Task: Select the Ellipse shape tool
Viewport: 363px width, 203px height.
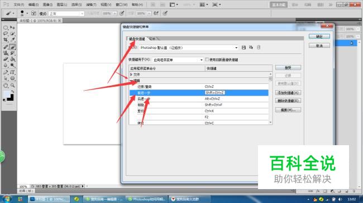Action: click(13, 78)
